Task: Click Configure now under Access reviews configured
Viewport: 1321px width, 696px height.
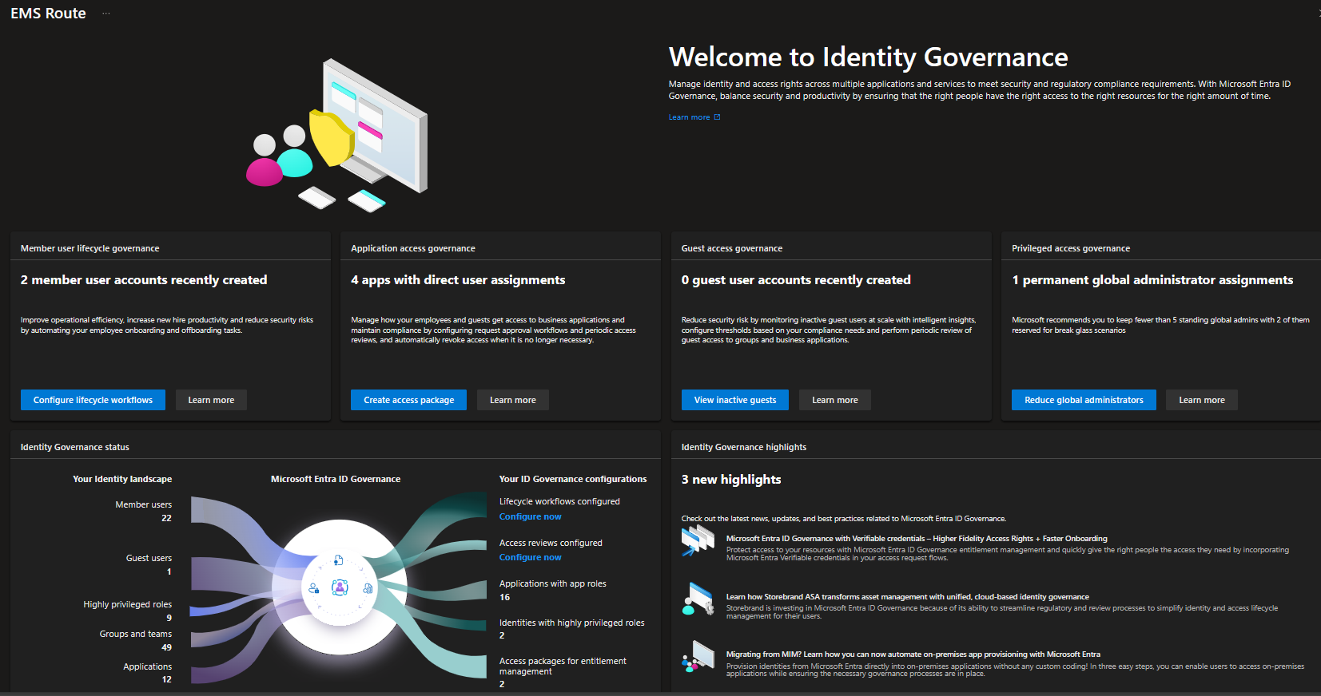Action: (x=530, y=557)
